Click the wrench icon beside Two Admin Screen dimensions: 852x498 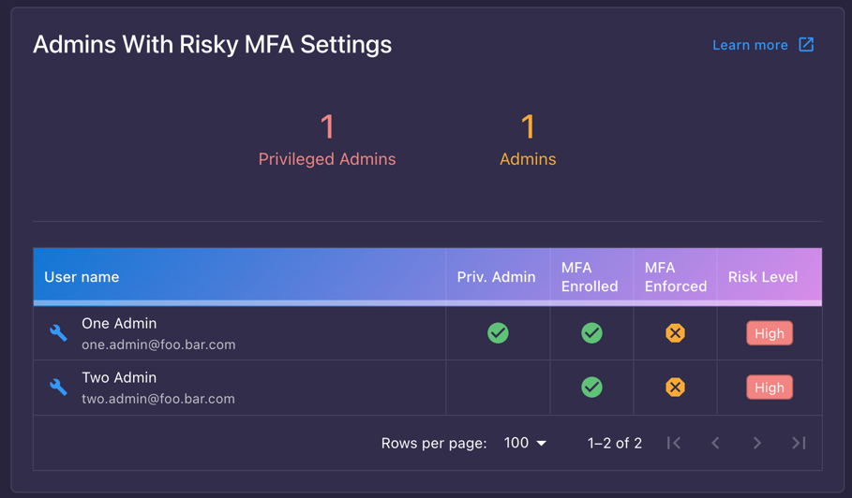tap(58, 387)
